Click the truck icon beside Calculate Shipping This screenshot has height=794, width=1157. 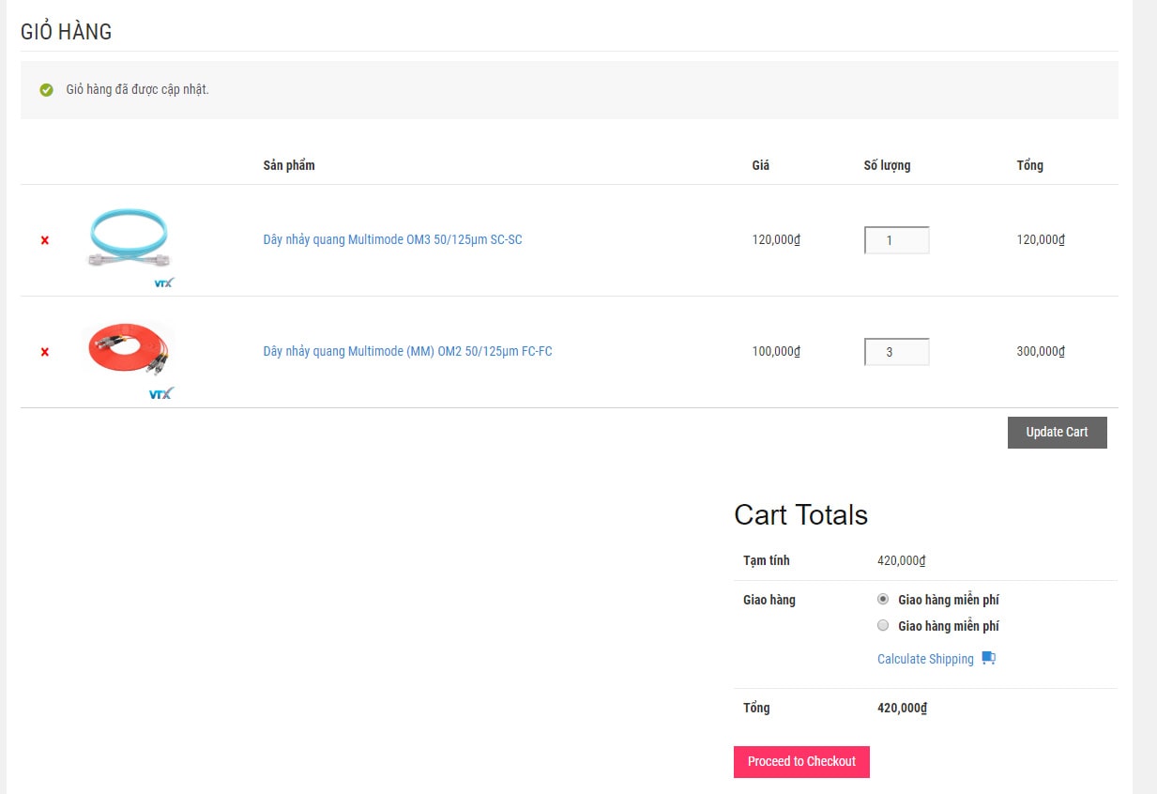988,658
